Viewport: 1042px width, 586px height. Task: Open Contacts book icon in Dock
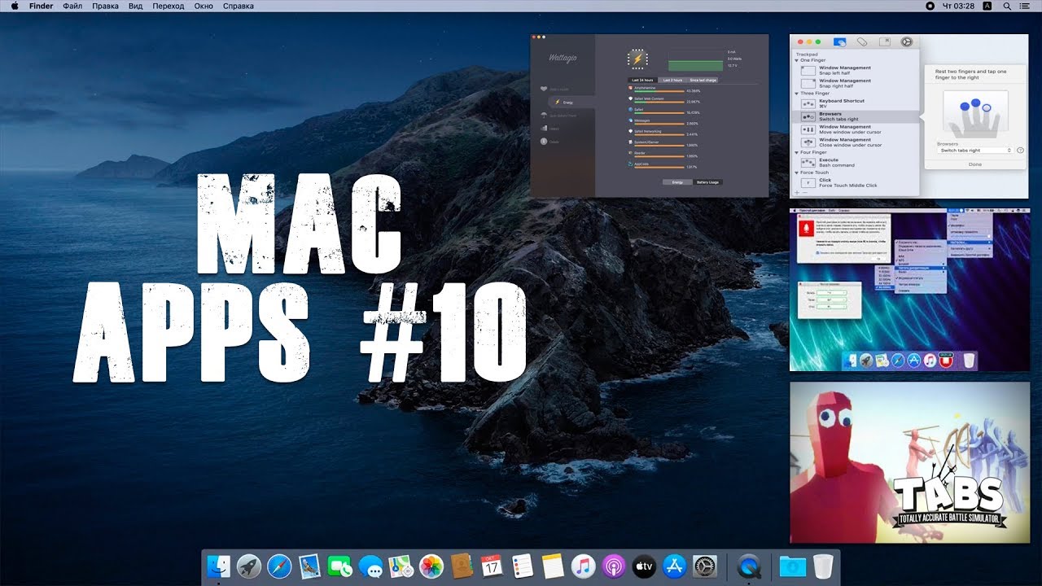click(462, 566)
